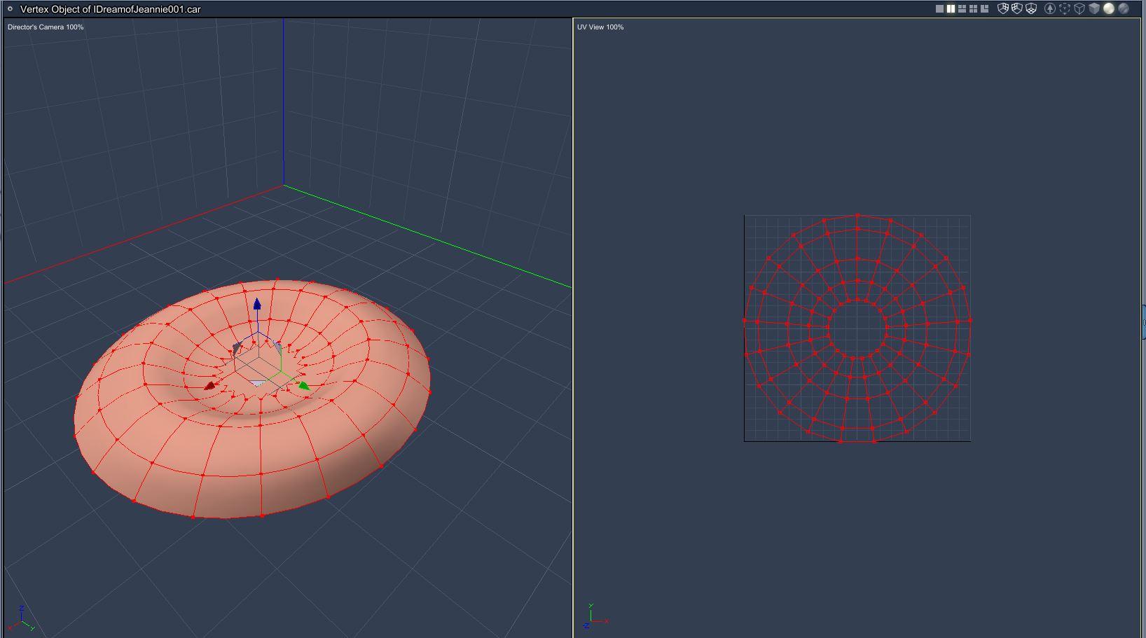Open UV View 100% view menu
This screenshot has height=638, width=1146.
(600, 27)
